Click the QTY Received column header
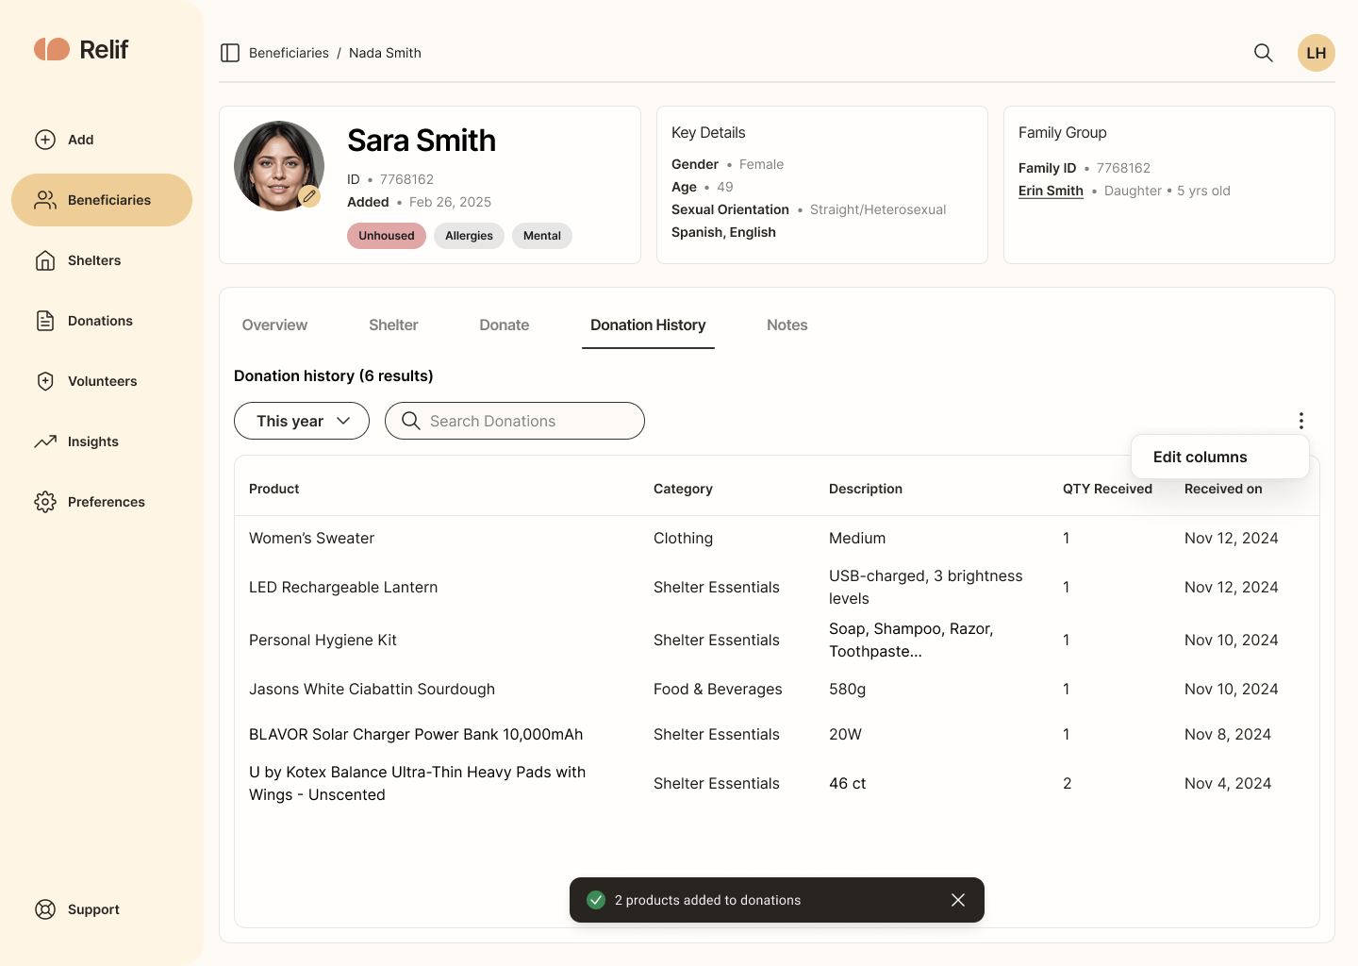 [1107, 489]
